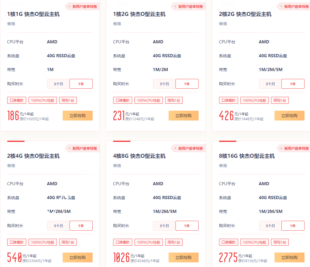The width and height of the screenshot is (310, 267).
Task: Buy the 426元 2核2G plan now
Action: tap(290, 116)
